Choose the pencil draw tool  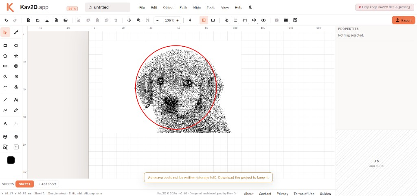tap(16, 110)
